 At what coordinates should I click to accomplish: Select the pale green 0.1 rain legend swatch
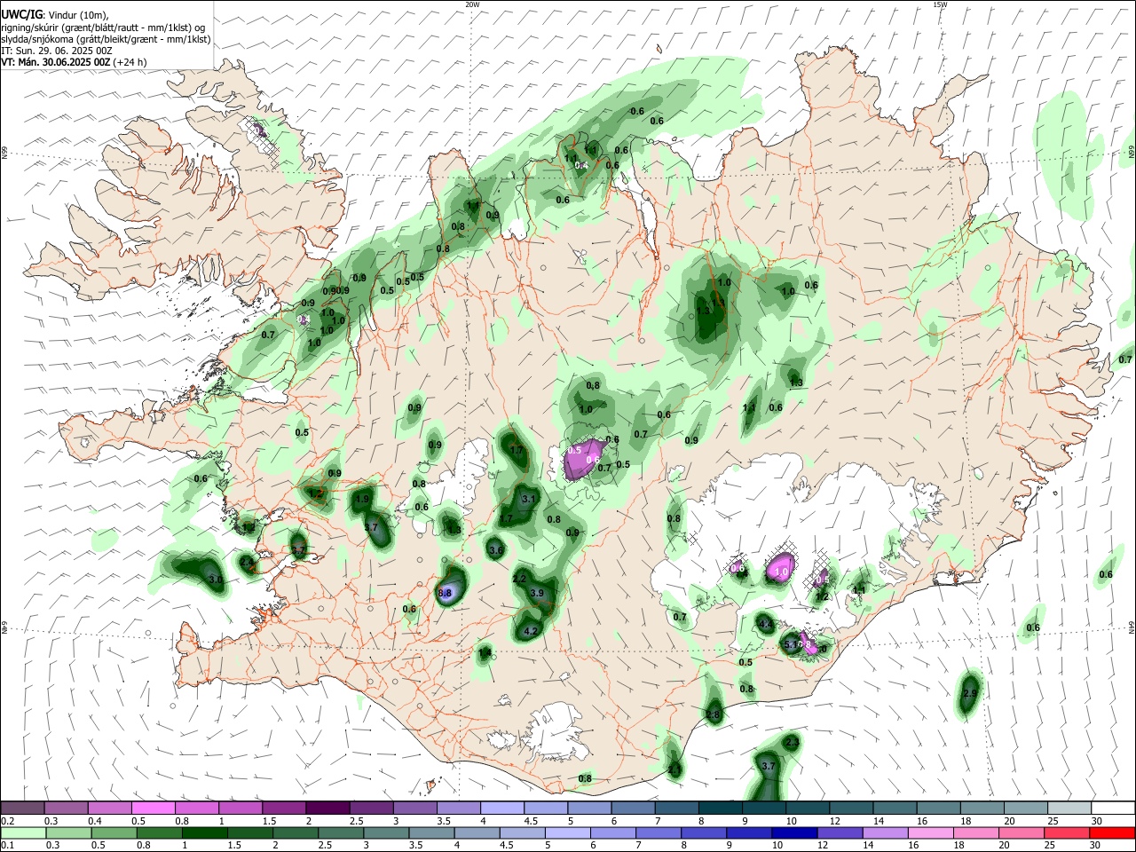tap(22, 832)
